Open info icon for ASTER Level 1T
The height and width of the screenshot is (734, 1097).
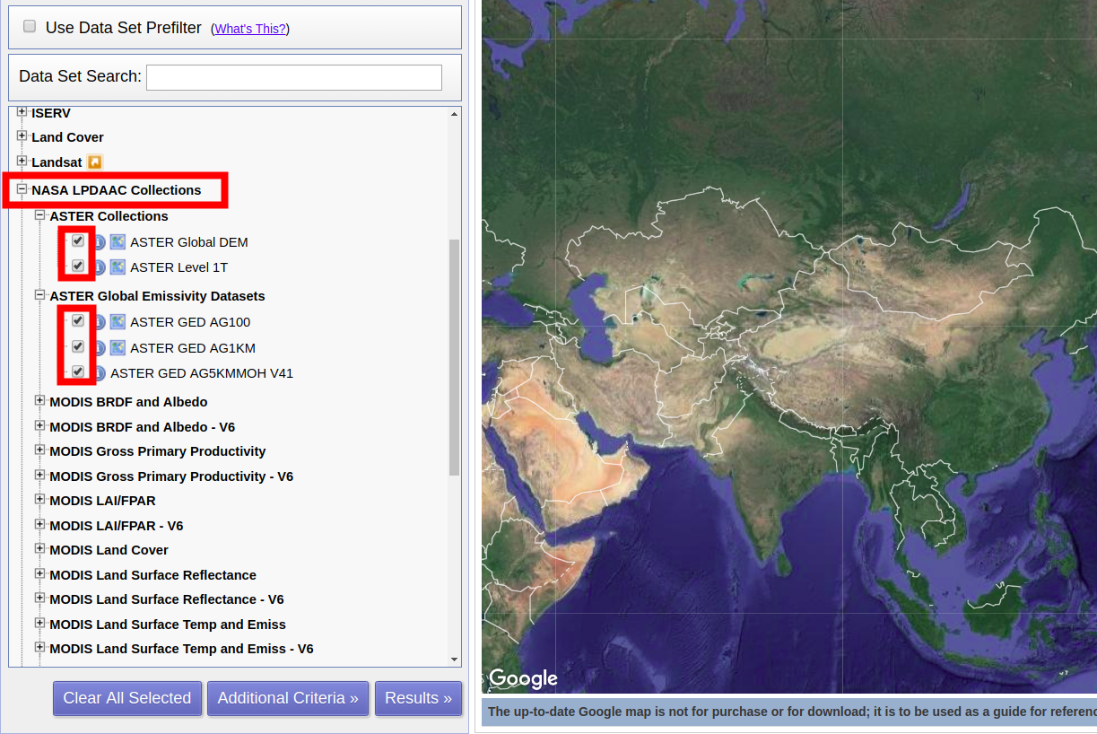tap(99, 267)
